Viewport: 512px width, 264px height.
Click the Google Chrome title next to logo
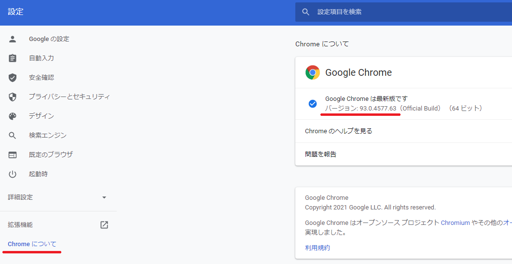[359, 72]
